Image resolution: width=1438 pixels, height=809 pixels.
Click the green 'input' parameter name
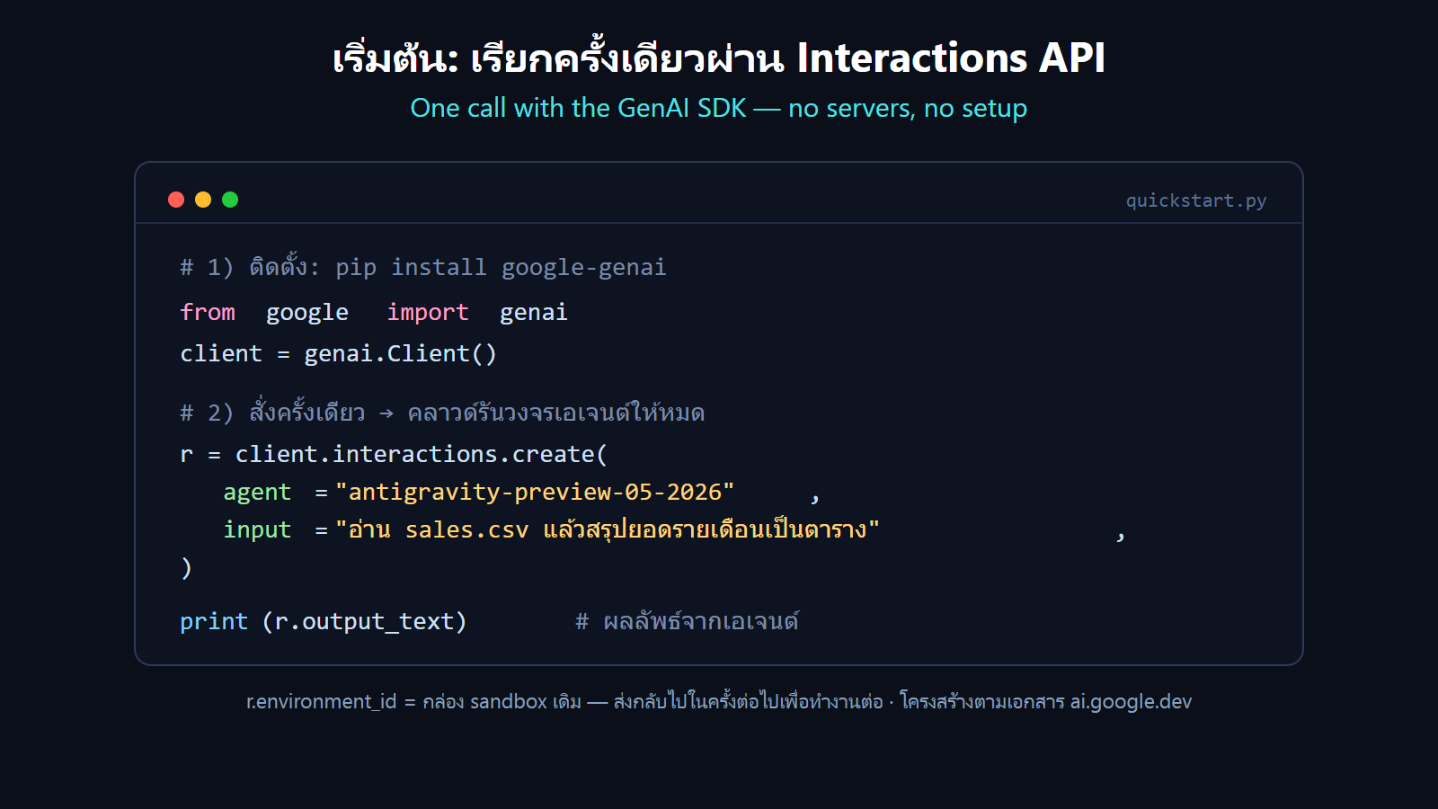coord(257,530)
